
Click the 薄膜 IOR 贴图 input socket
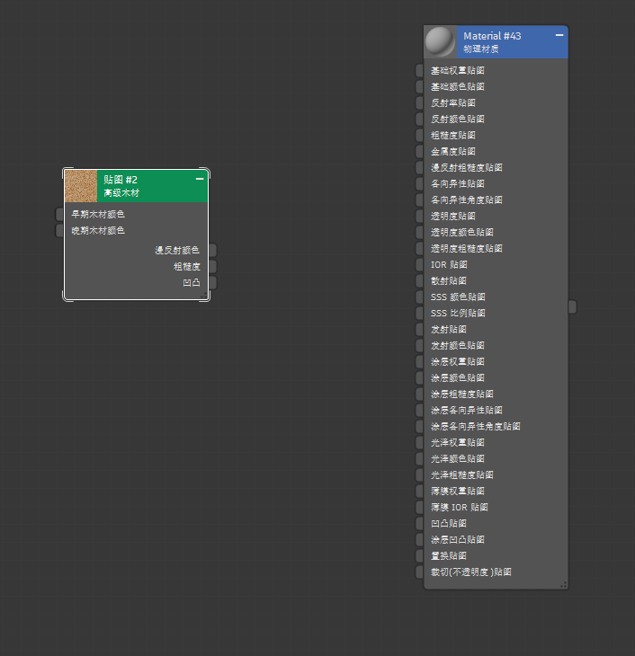419,507
